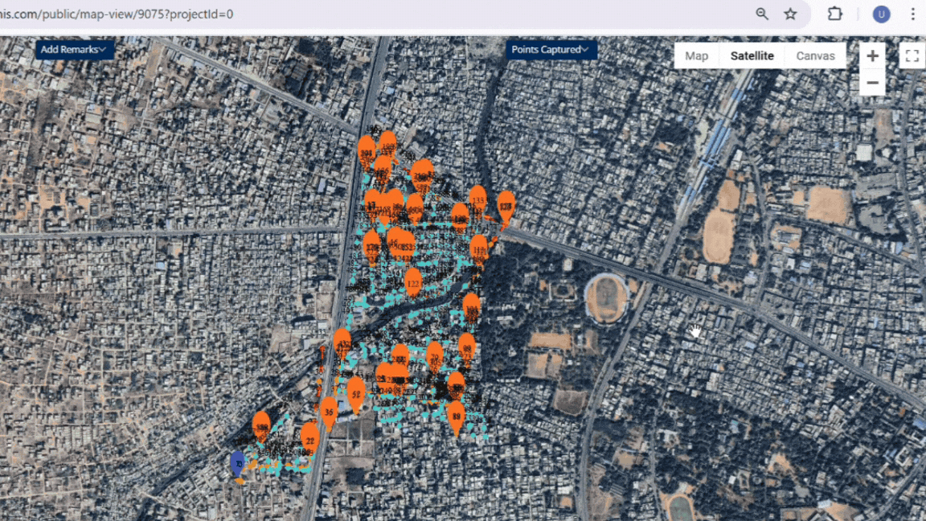This screenshot has width=926, height=521.
Task: Open the browser user profile avatar
Action: click(881, 14)
